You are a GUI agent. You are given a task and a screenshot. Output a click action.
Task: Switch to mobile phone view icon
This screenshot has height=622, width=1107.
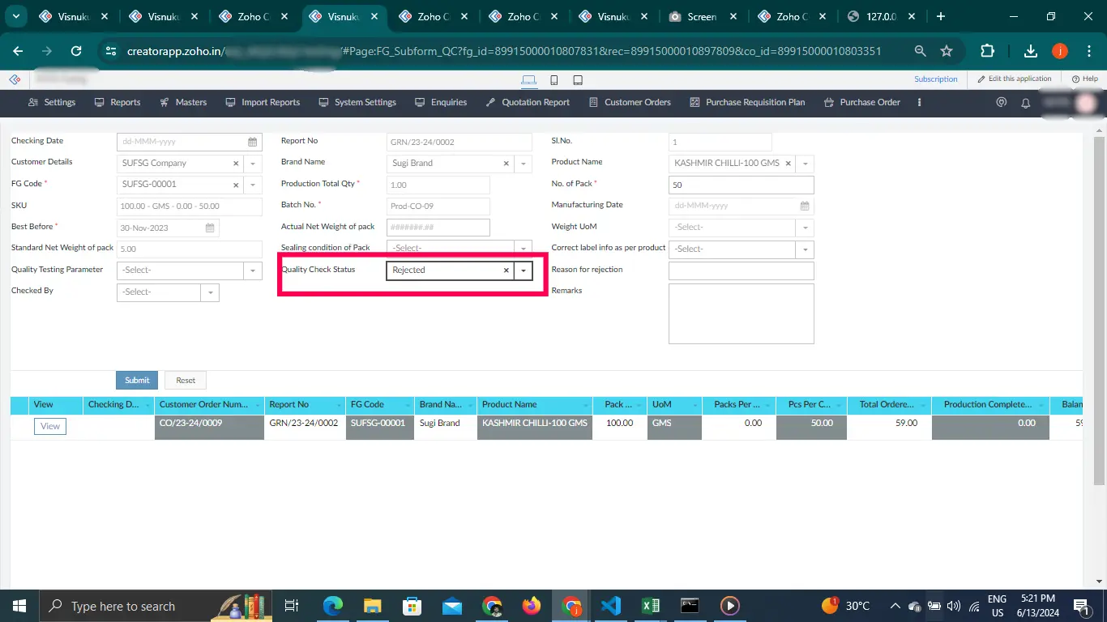553,79
